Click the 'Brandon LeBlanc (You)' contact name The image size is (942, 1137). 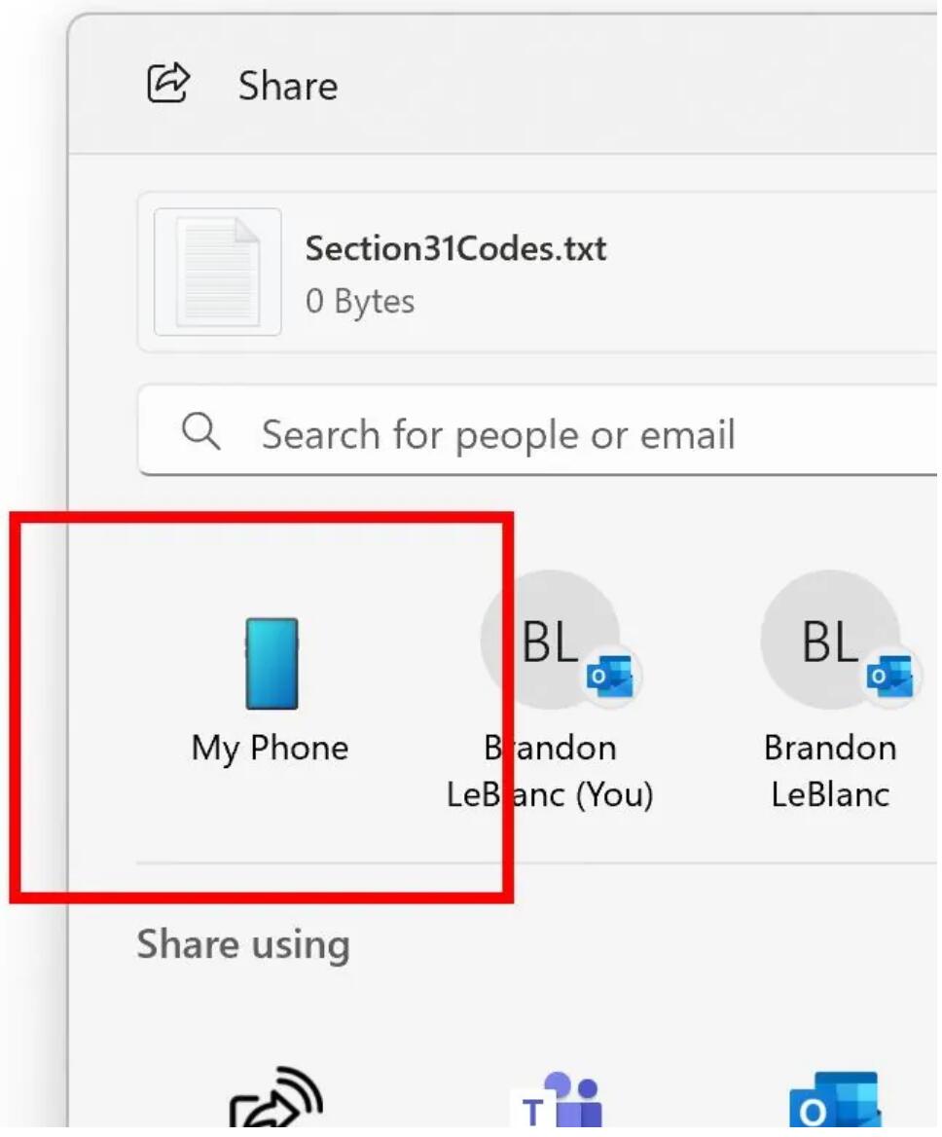pos(550,771)
